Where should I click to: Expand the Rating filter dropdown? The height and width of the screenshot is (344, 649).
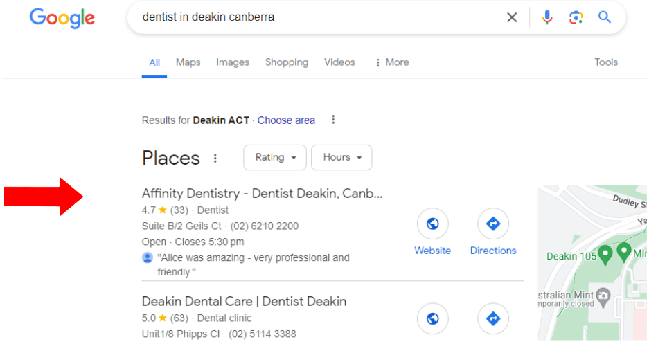coord(276,157)
